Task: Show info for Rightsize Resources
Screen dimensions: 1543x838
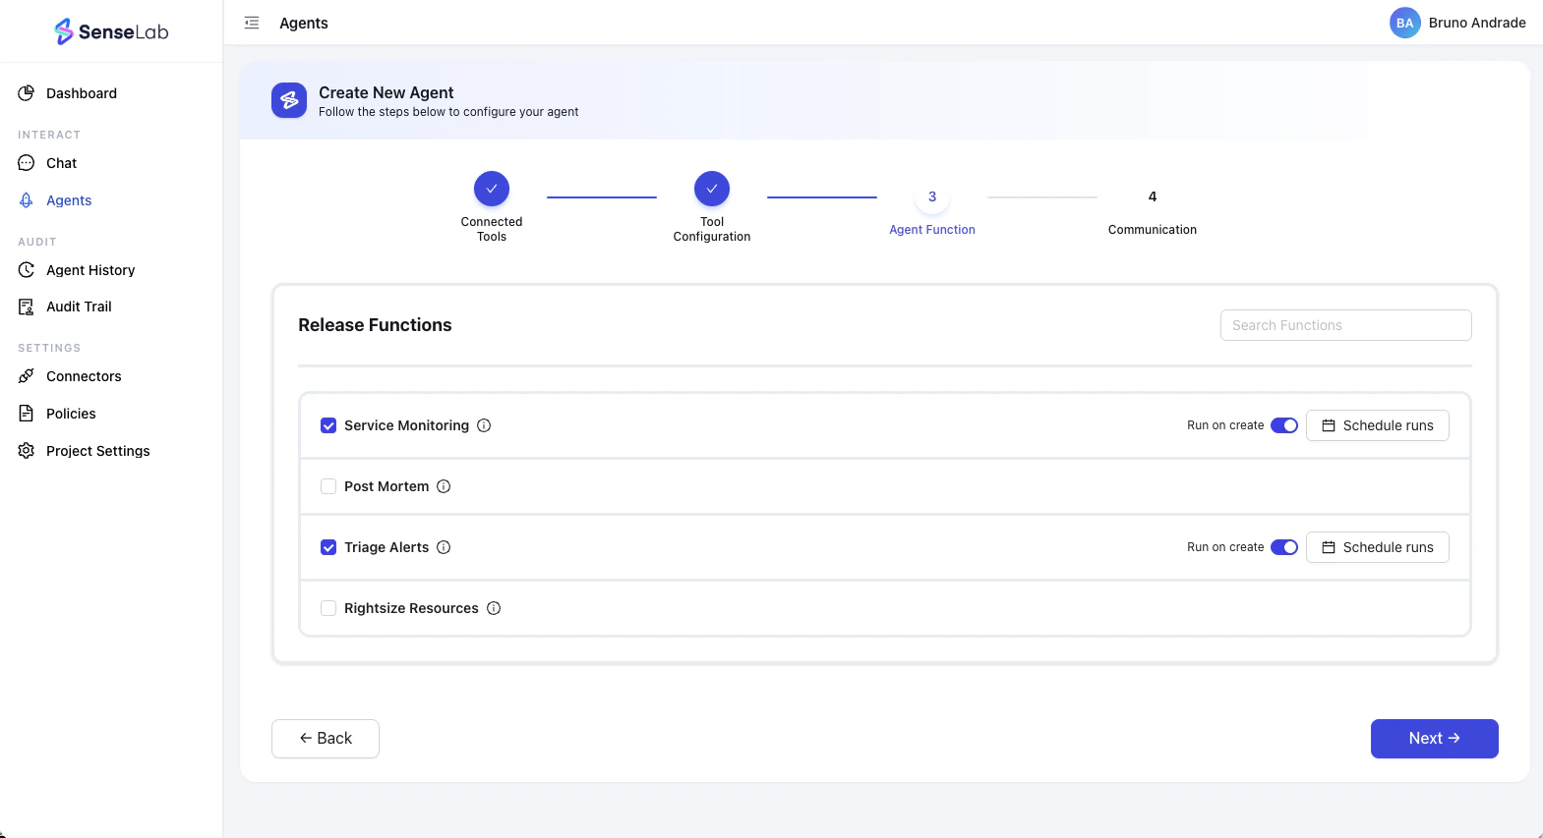Action: coord(494,608)
